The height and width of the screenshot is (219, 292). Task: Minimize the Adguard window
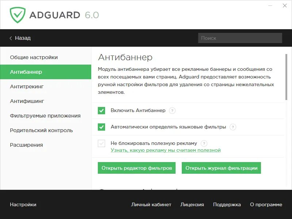click(x=270, y=5)
